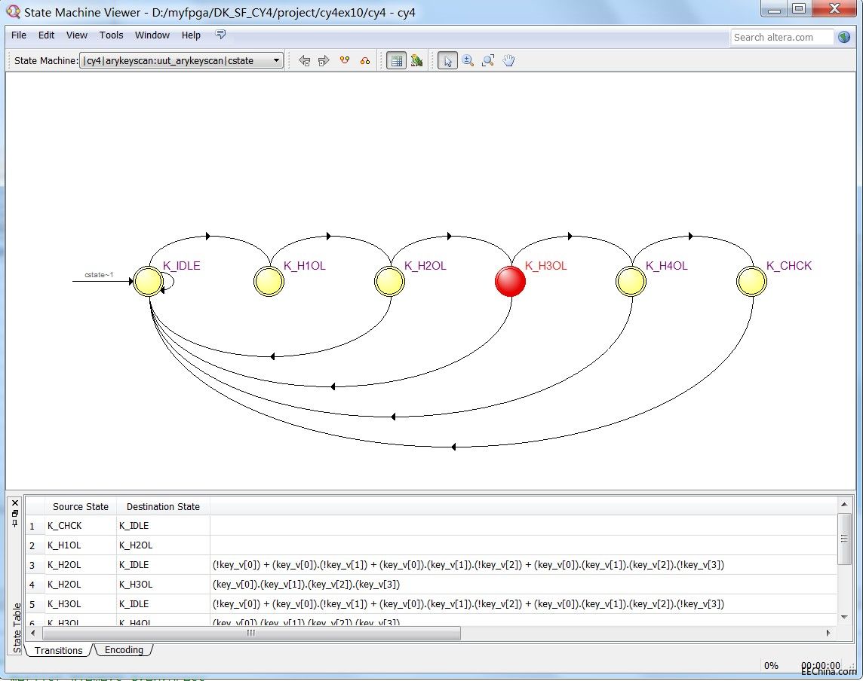Screen dimensions: 863x681
Task: Open the View menu
Action: click(76, 35)
